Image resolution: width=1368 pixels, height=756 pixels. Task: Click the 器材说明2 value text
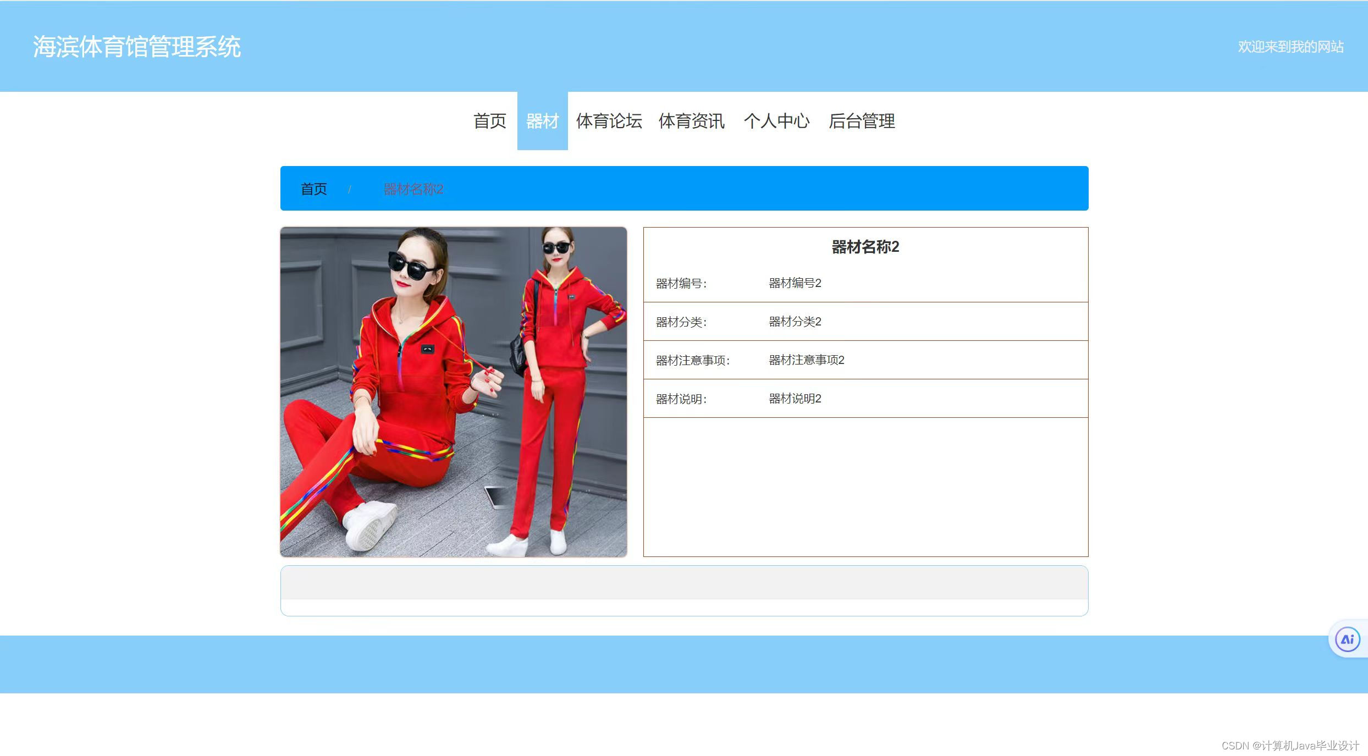[x=795, y=399]
